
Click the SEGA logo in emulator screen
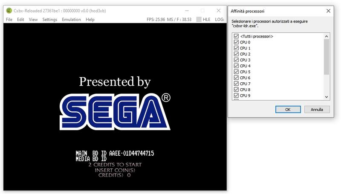coord(115,112)
